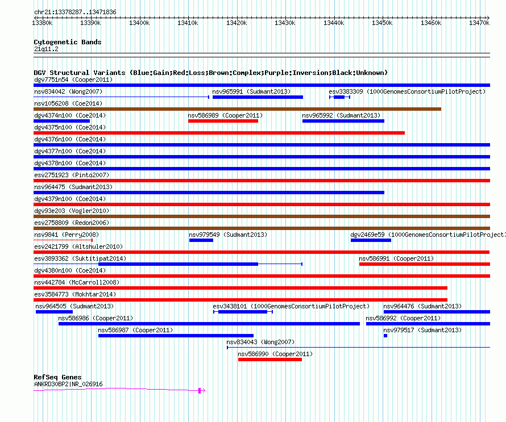Select the nsv586986 long blue bar
The image size is (506, 422).
pyautogui.click(x=209, y=324)
